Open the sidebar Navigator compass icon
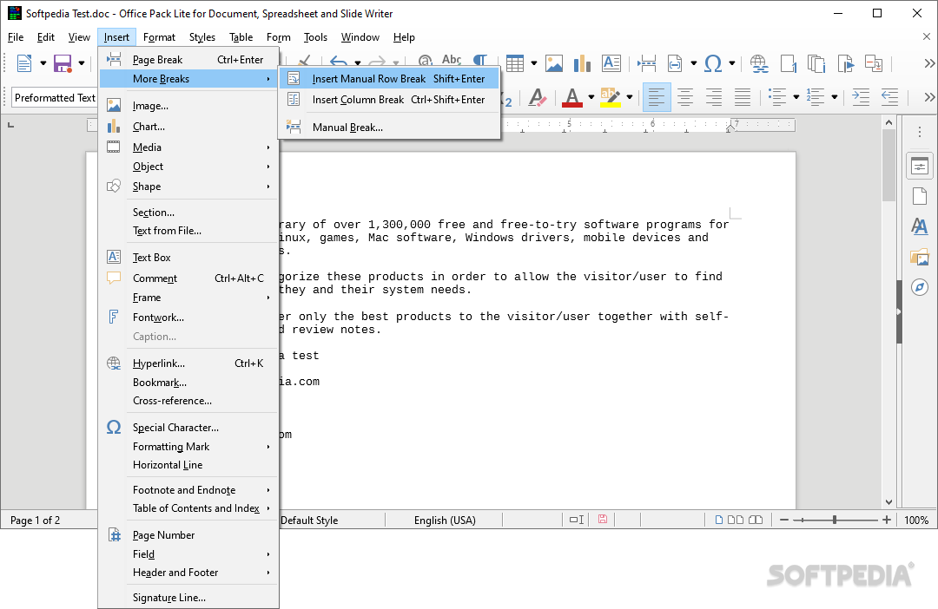This screenshot has width=938, height=609. [920, 287]
